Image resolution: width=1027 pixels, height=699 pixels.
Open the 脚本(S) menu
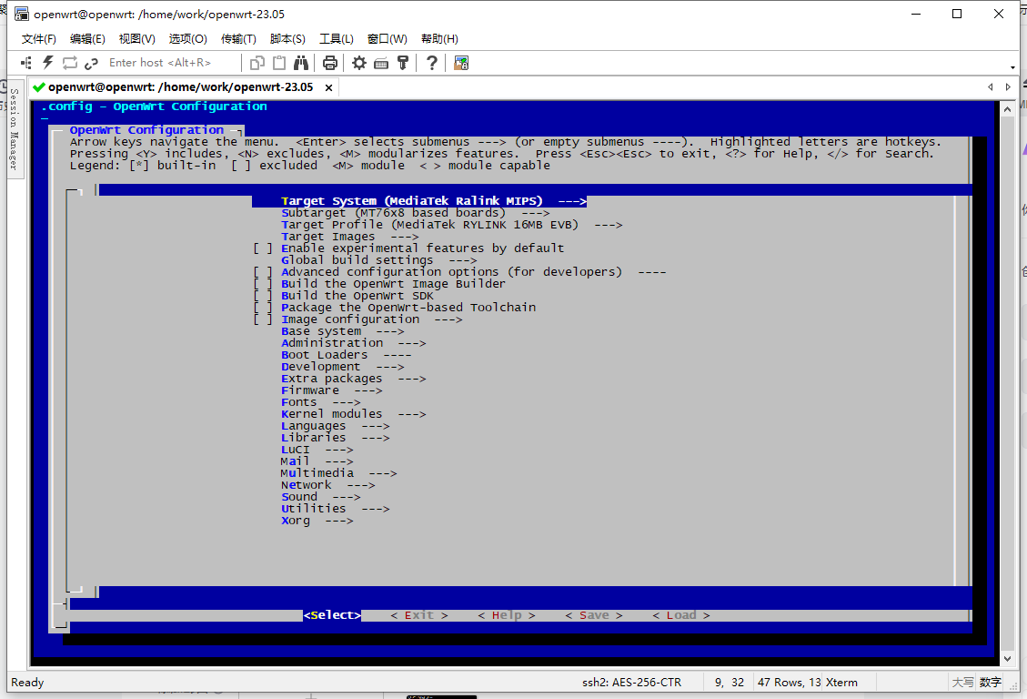287,38
